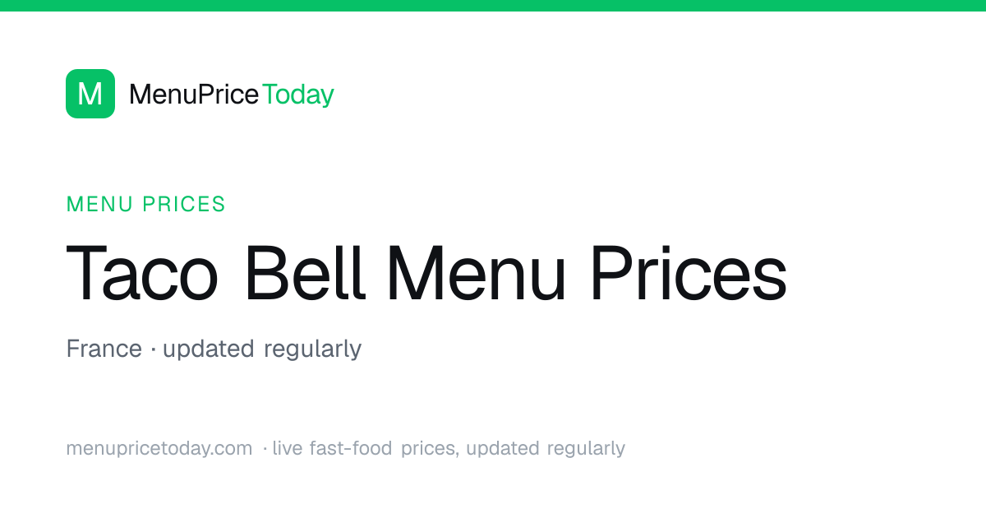Select the "Taco" word in the headline
986x518 pixels.
142,274
